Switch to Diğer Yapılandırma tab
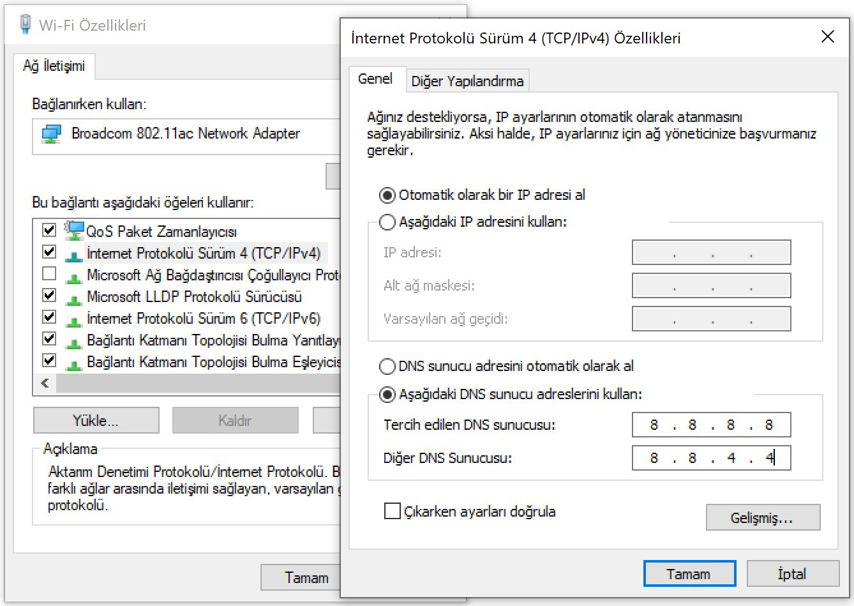Screen dimensions: 854x606 (x=467, y=81)
